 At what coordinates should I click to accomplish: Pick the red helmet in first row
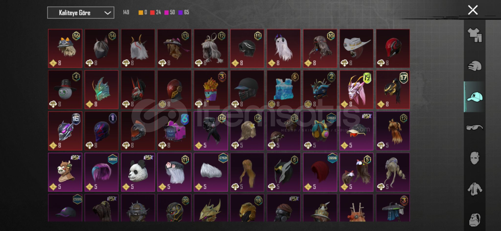[x=393, y=48]
